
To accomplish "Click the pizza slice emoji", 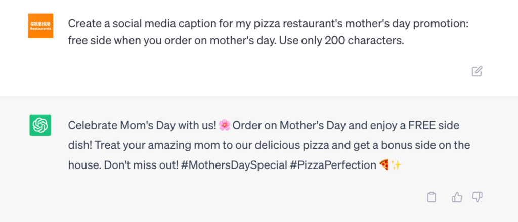I will pos(384,164).
